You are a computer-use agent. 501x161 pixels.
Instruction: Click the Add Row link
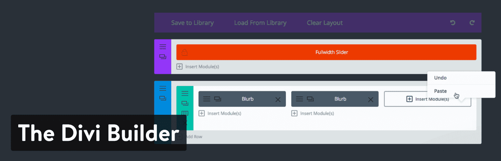click(x=194, y=137)
